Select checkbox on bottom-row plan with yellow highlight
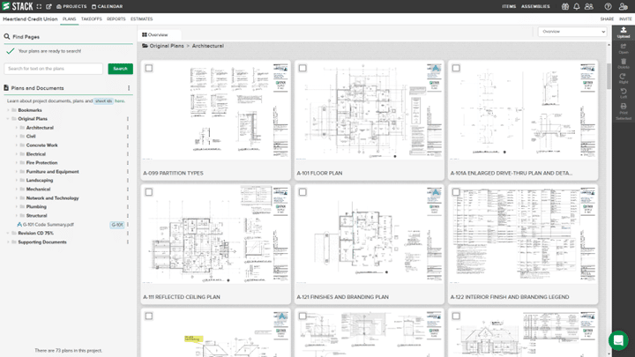 tap(149, 316)
